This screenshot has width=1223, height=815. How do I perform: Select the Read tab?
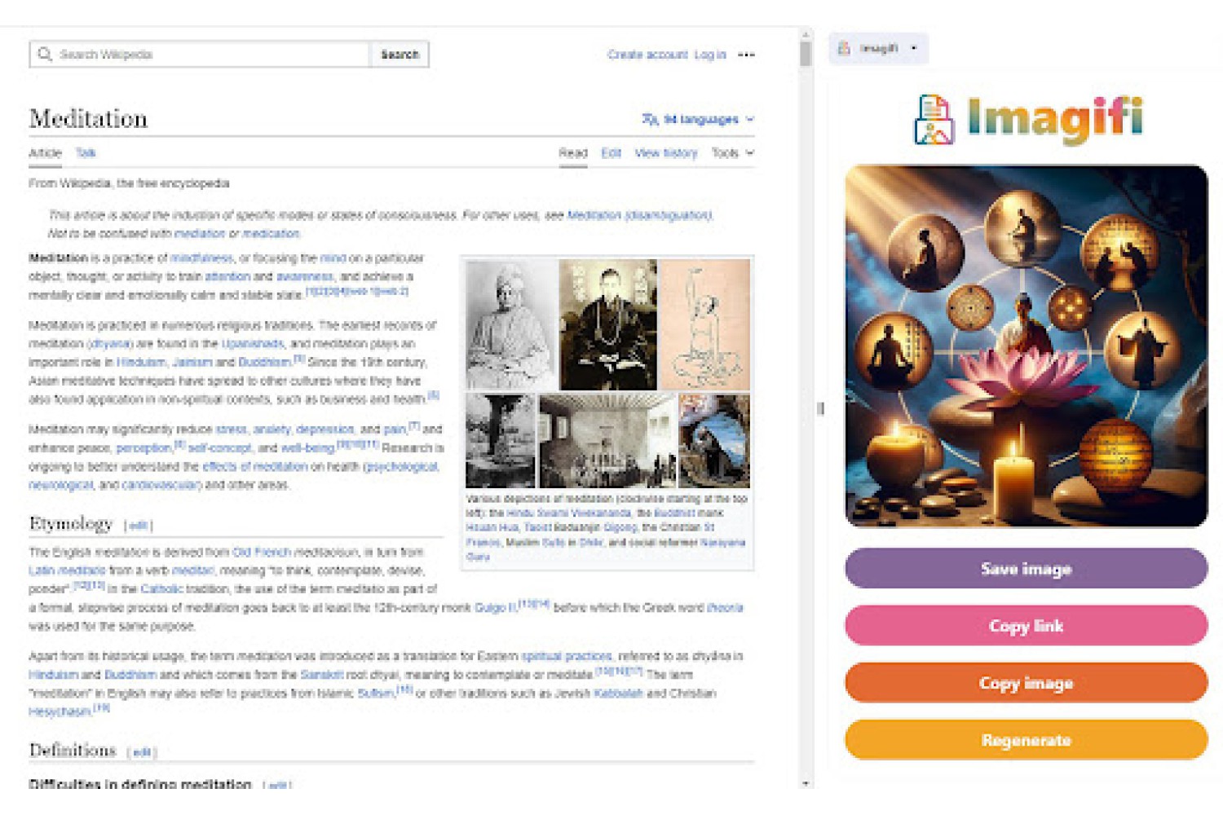pos(573,152)
